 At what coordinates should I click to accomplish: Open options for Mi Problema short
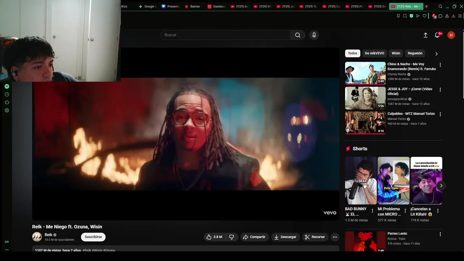tap(405, 211)
